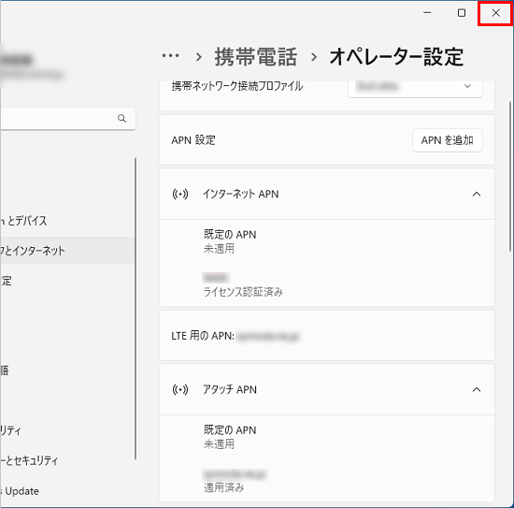Collapse the アタッチ APN section
The width and height of the screenshot is (514, 508).
[477, 389]
